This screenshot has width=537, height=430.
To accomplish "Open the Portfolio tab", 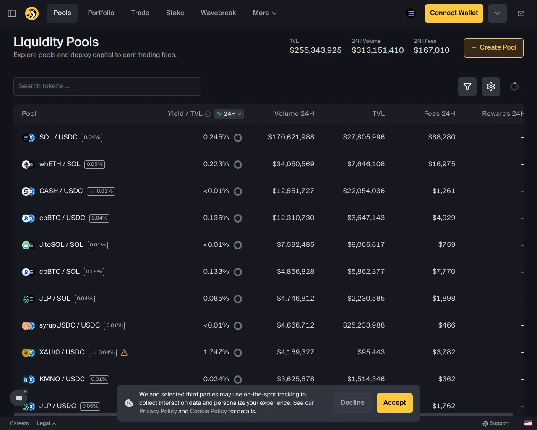I will pos(101,13).
